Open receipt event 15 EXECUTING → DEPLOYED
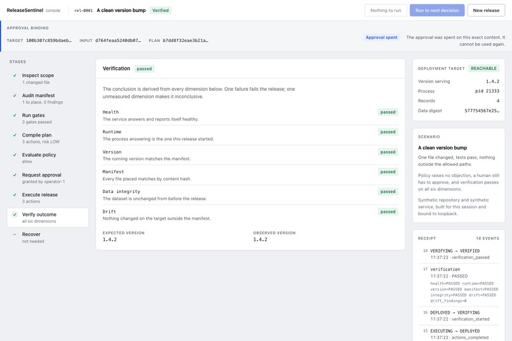The height and width of the screenshot is (341, 512). 459,334
